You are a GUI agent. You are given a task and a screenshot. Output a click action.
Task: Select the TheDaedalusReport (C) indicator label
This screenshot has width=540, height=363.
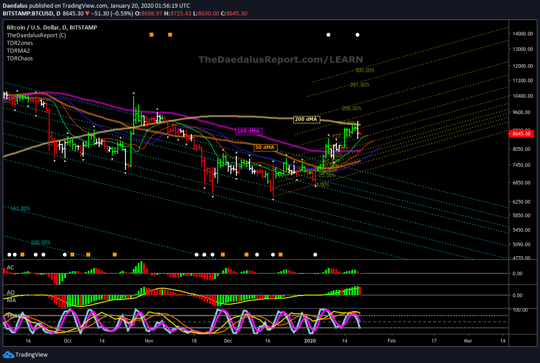pyautogui.click(x=36, y=35)
